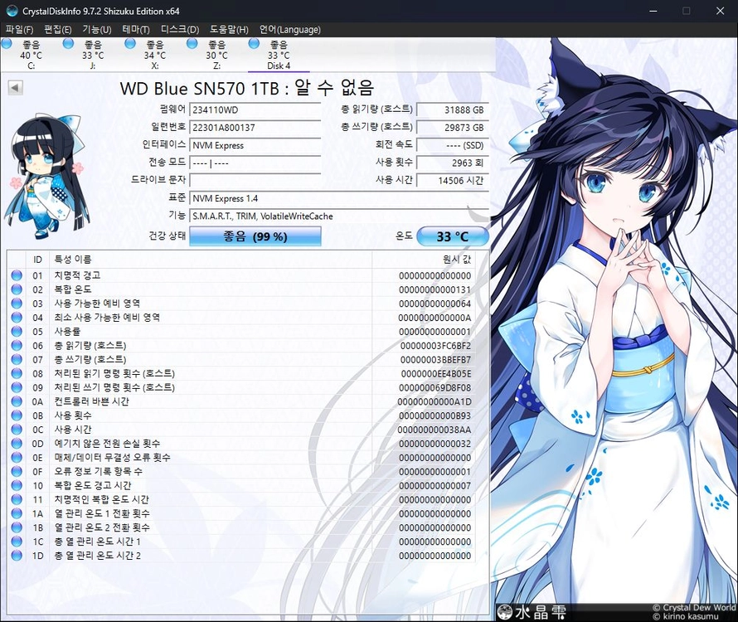Click status orb for attribute 02 복합 온도
This screenshot has width=738, height=622.
click(x=17, y=289)
